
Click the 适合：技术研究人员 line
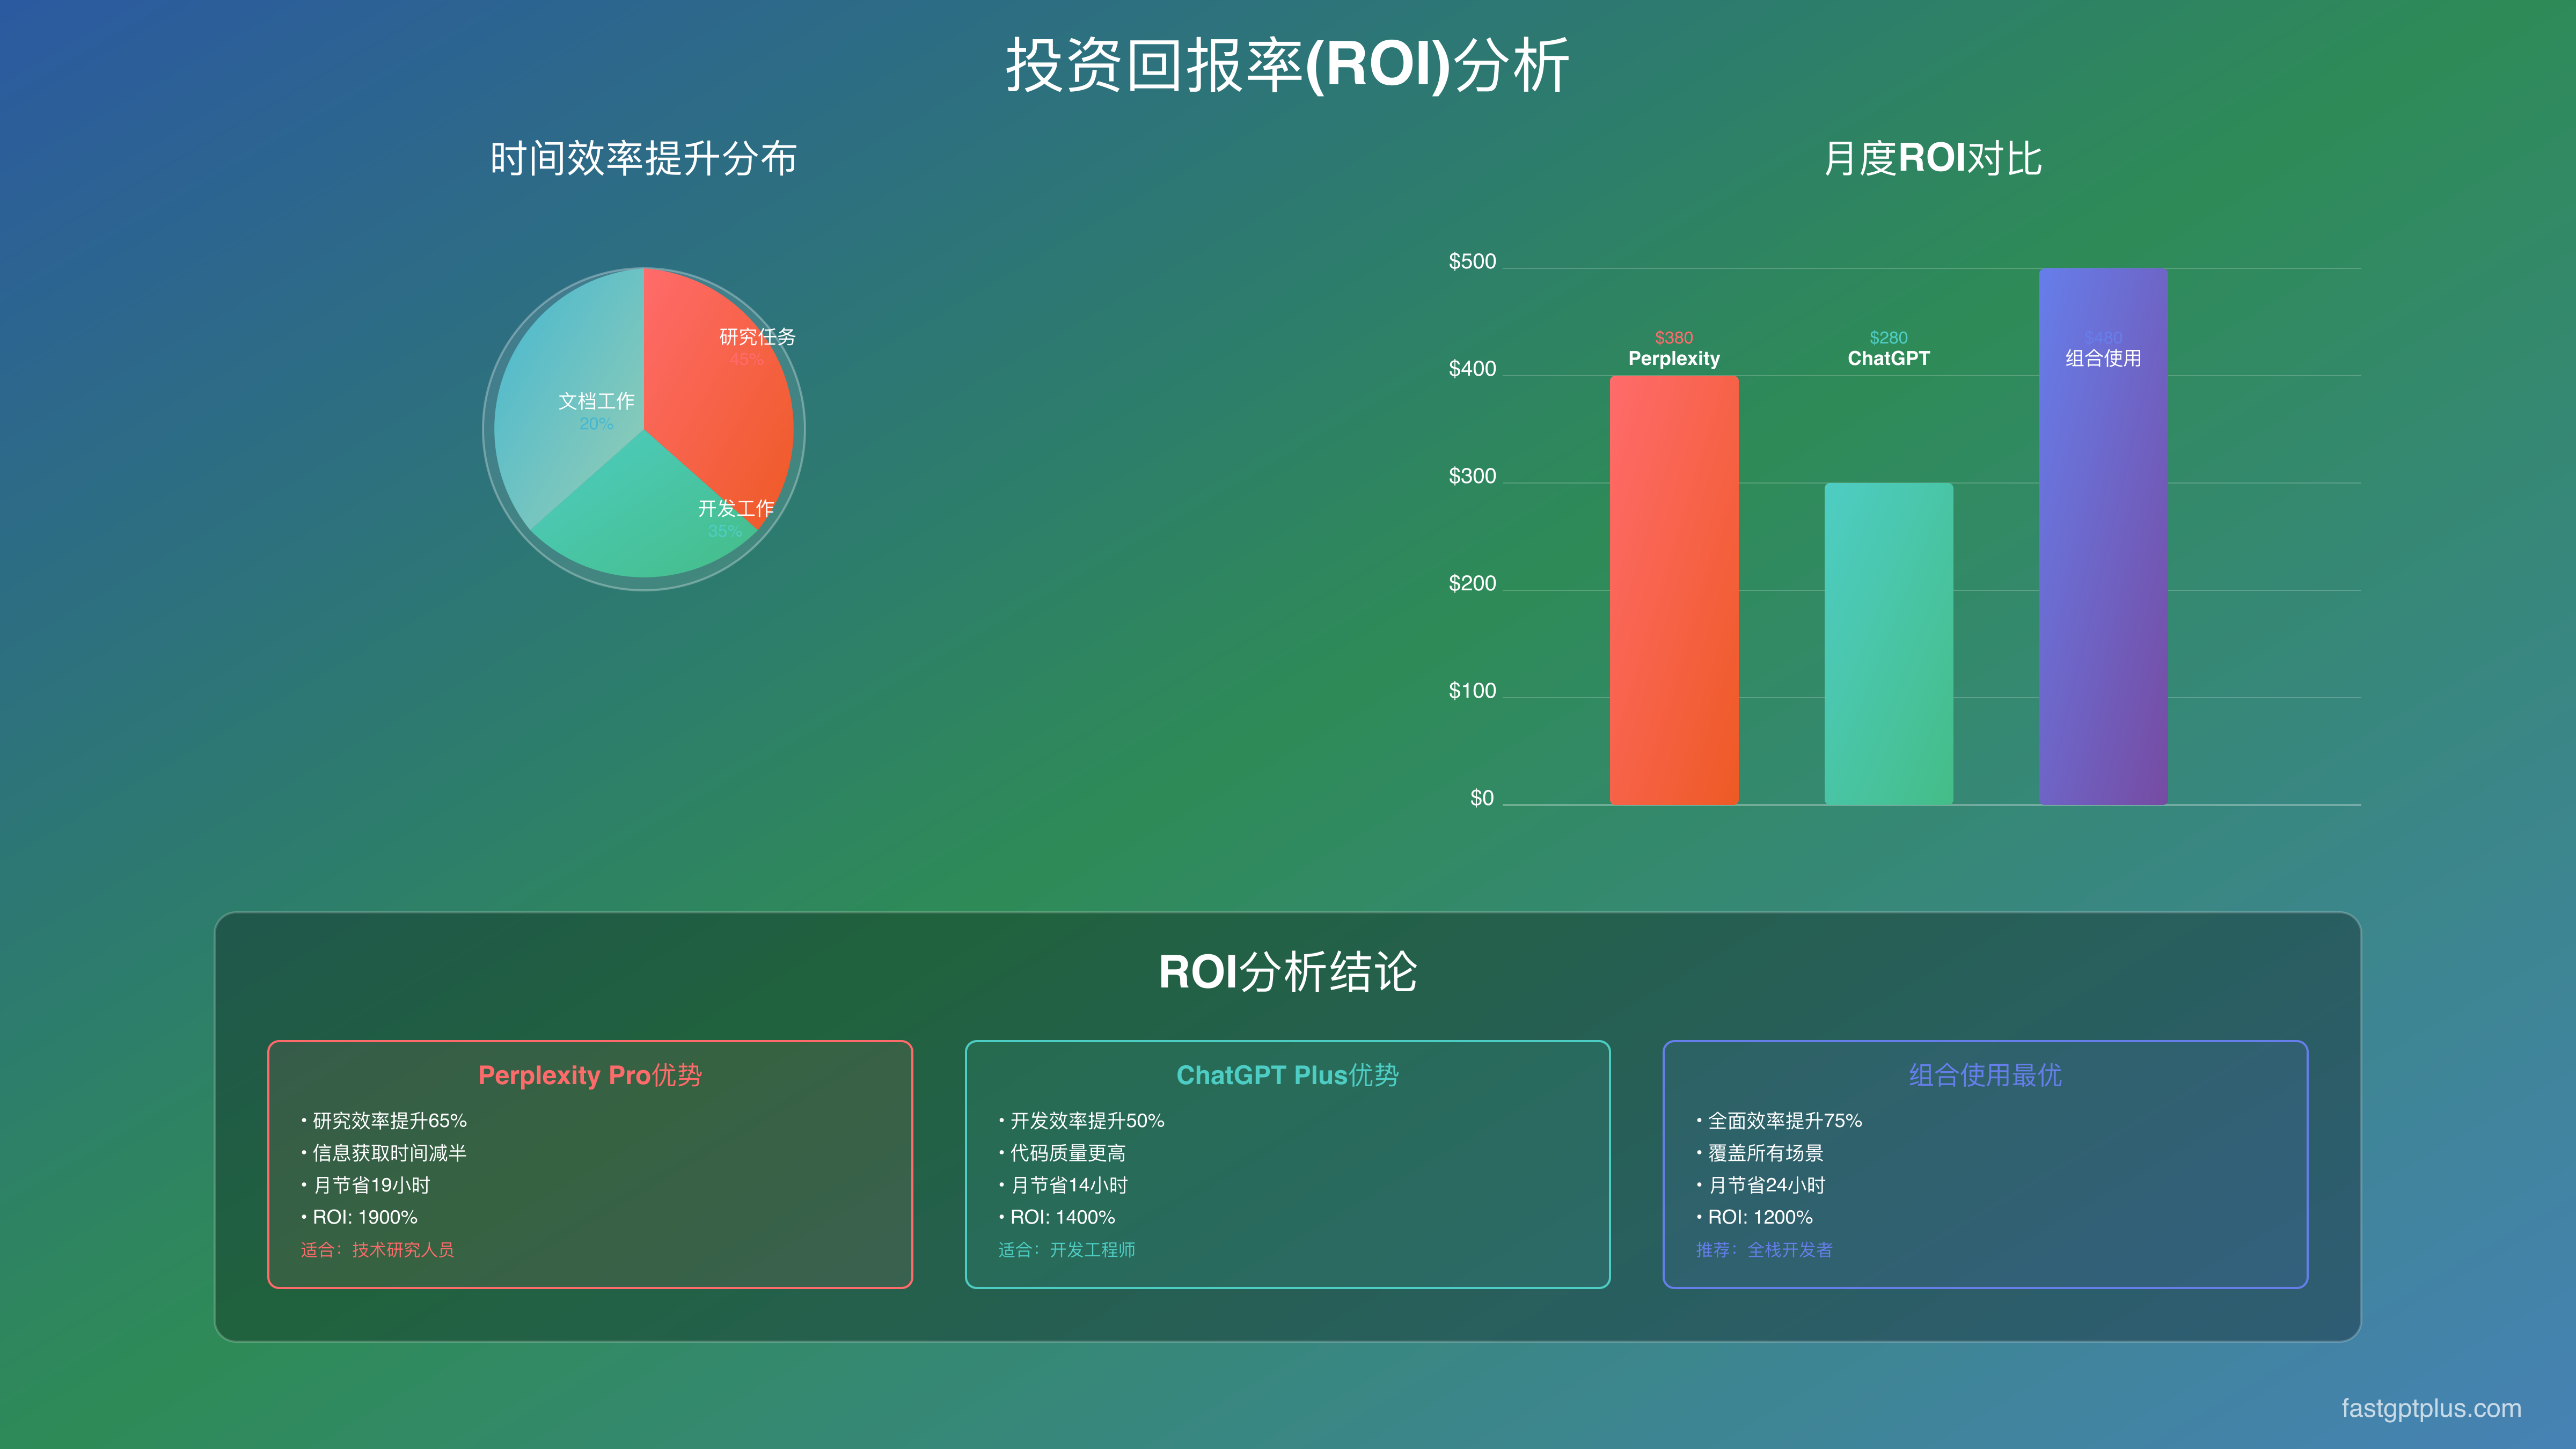point(377,1250)
